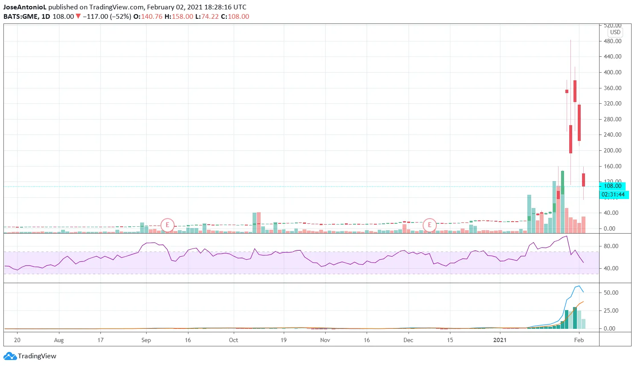635x366 pixels.
Task: Click the USD currency label on price axis
Action: point(615,32)
